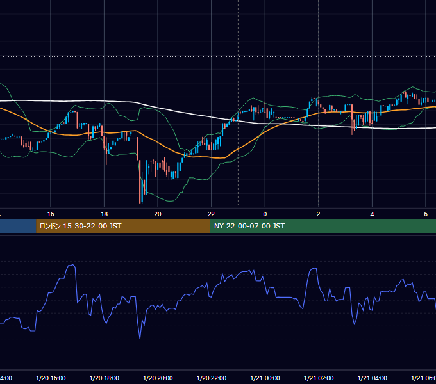Click the 4 hour axis label
The width and height of the screenshot is (436, 384).
(372, 214)
